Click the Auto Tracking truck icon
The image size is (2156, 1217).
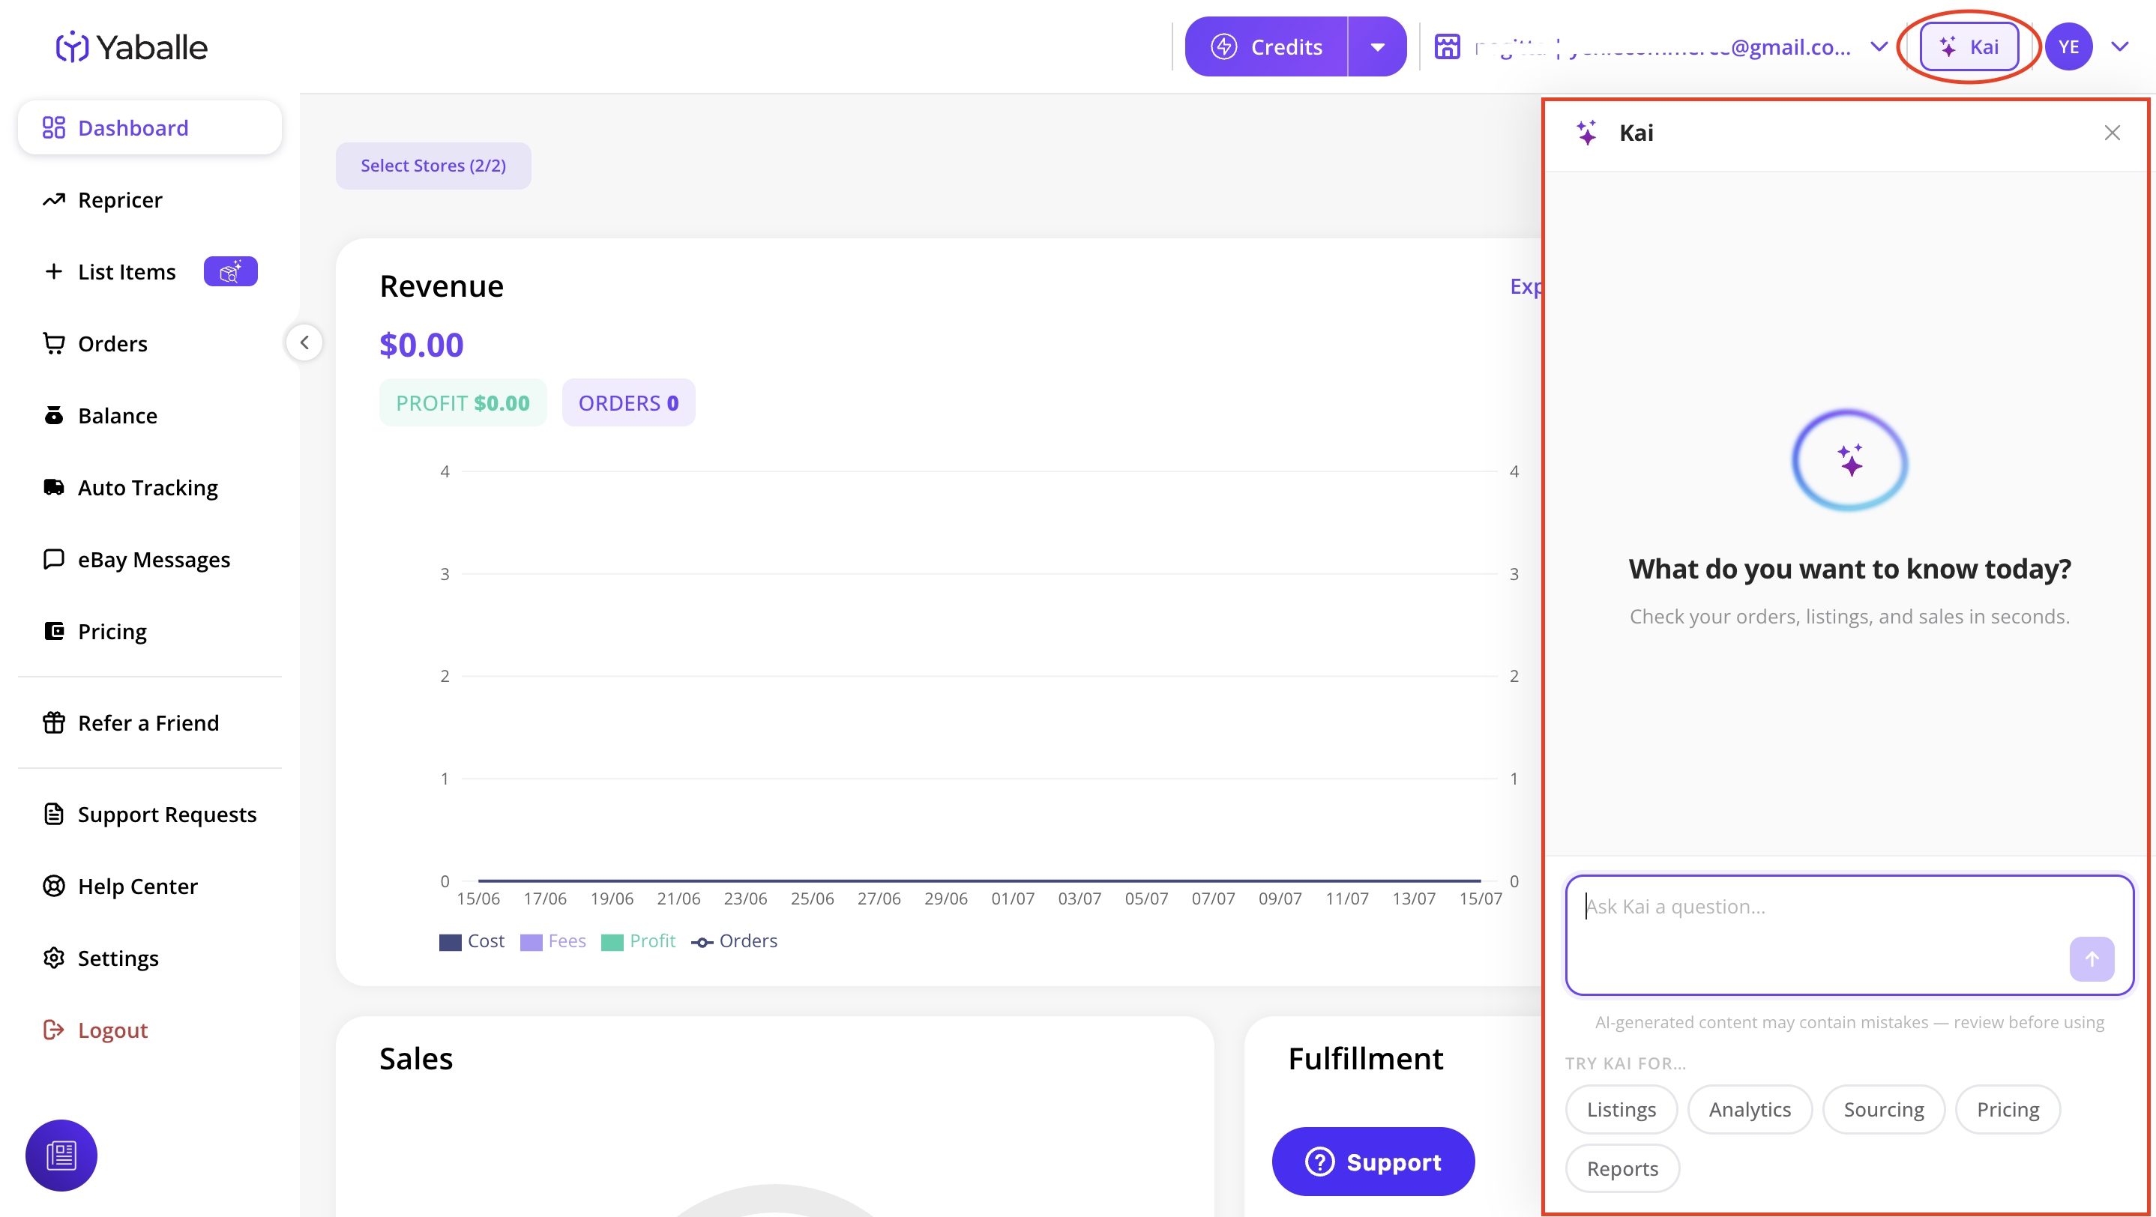(53, 488)
